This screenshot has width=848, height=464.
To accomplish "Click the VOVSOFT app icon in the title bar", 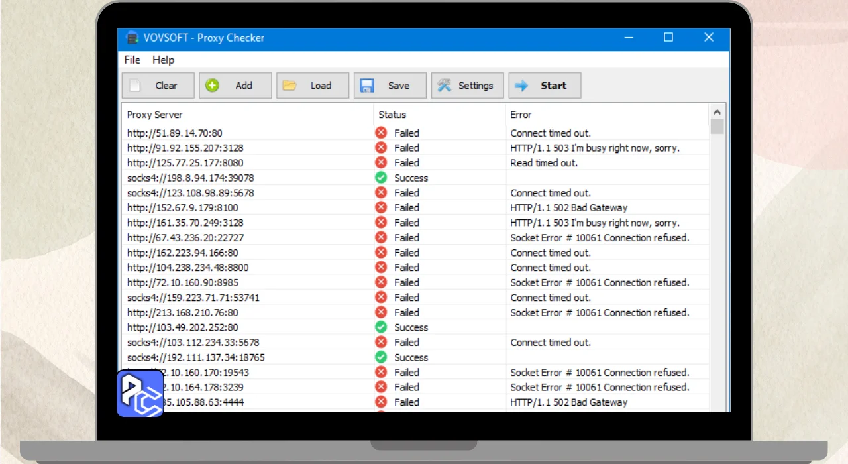I will click(x=132, y=38).
